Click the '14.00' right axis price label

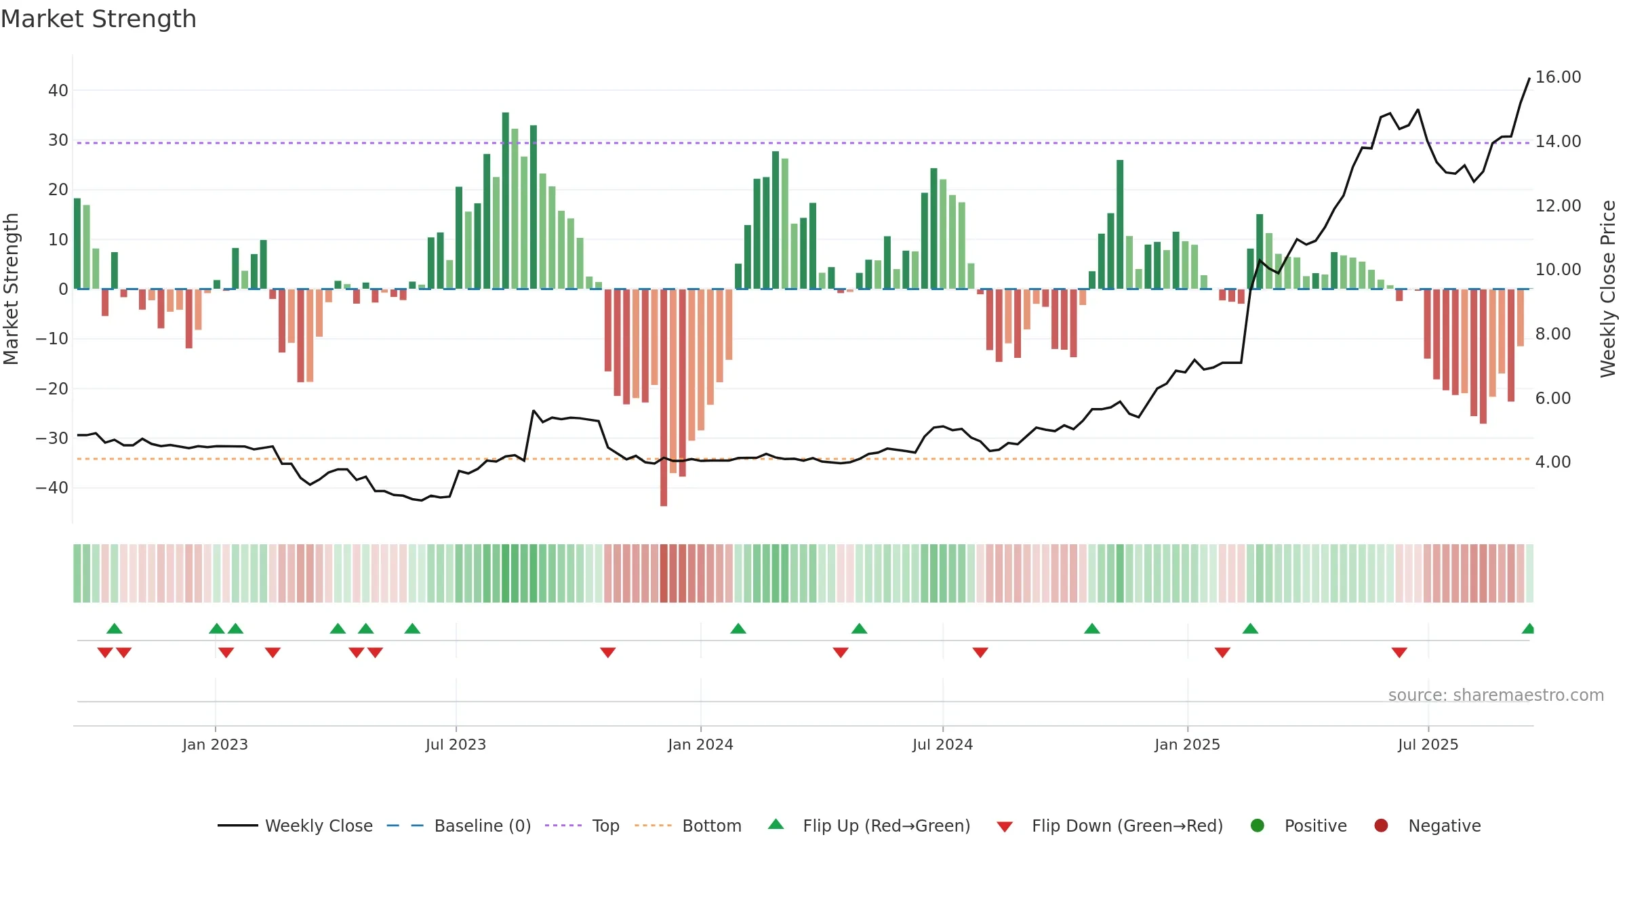1558,142
